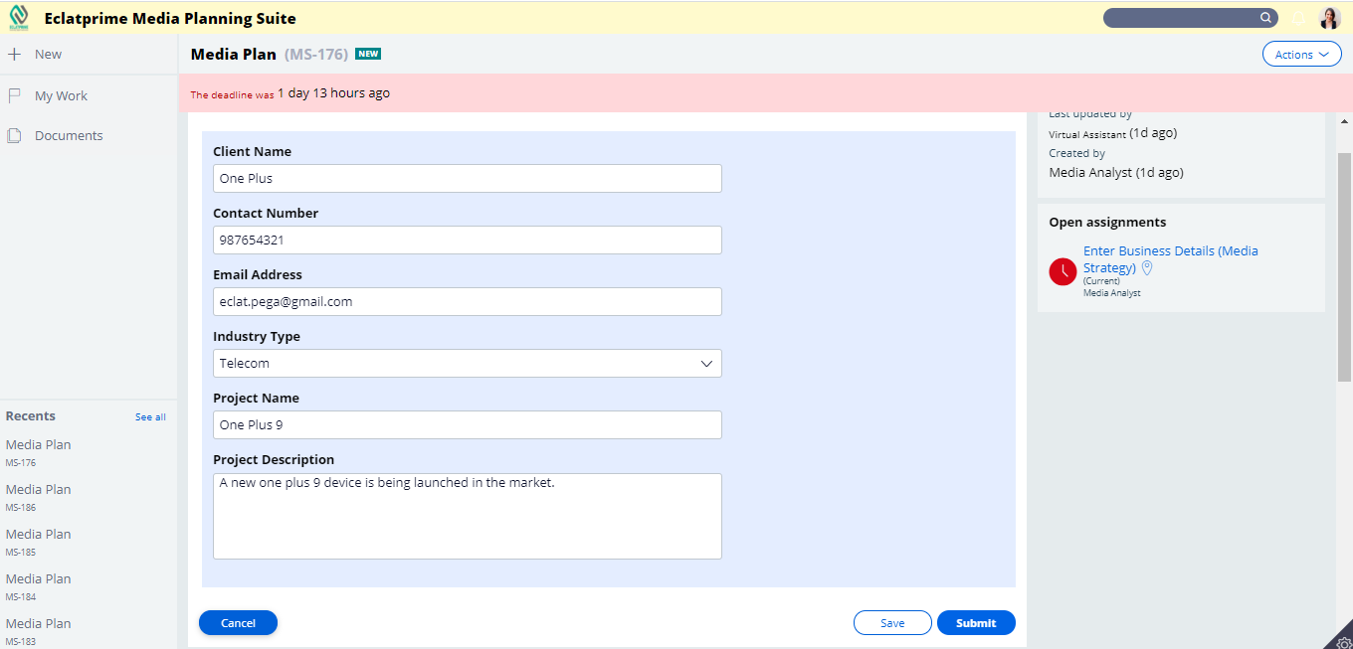Click the search magnifier icon

[1266, 18]
